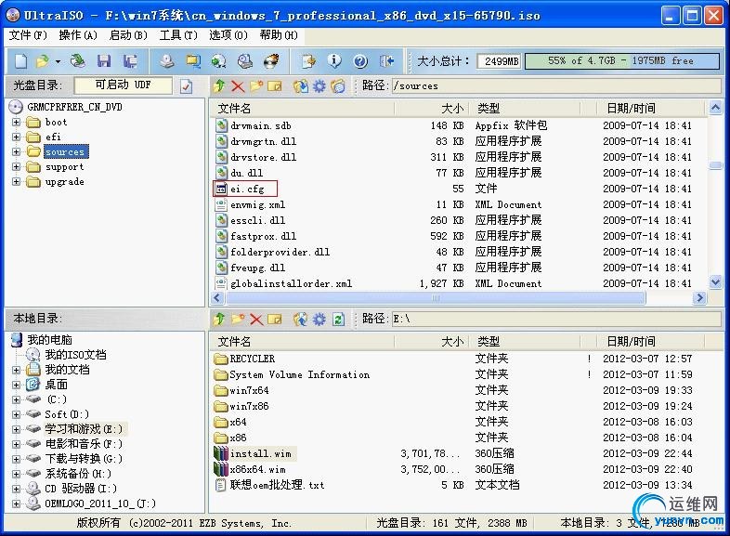Expand the boot folder tree node
730x536 pixels.
tap(17, 122)
